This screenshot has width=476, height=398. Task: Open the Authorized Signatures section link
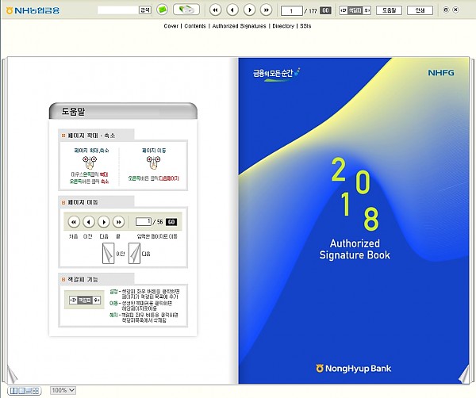(x=239, y=26)
